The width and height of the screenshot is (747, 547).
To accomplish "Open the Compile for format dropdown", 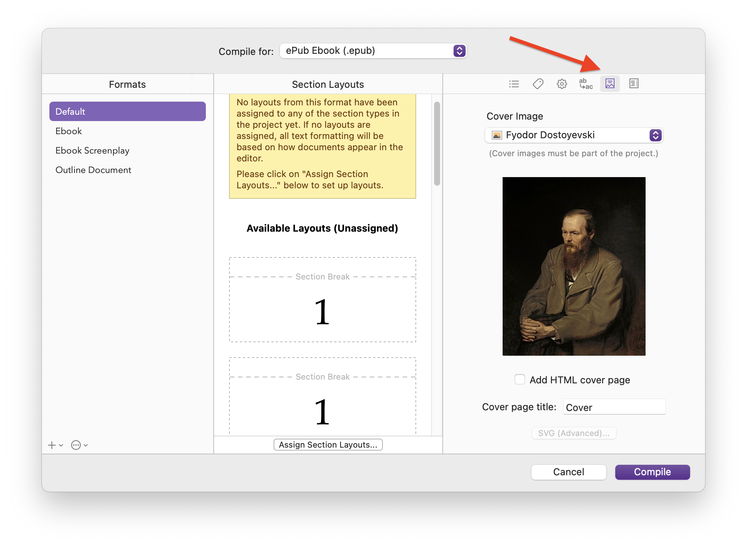I will pyautogui.click(x=373, y=51).
